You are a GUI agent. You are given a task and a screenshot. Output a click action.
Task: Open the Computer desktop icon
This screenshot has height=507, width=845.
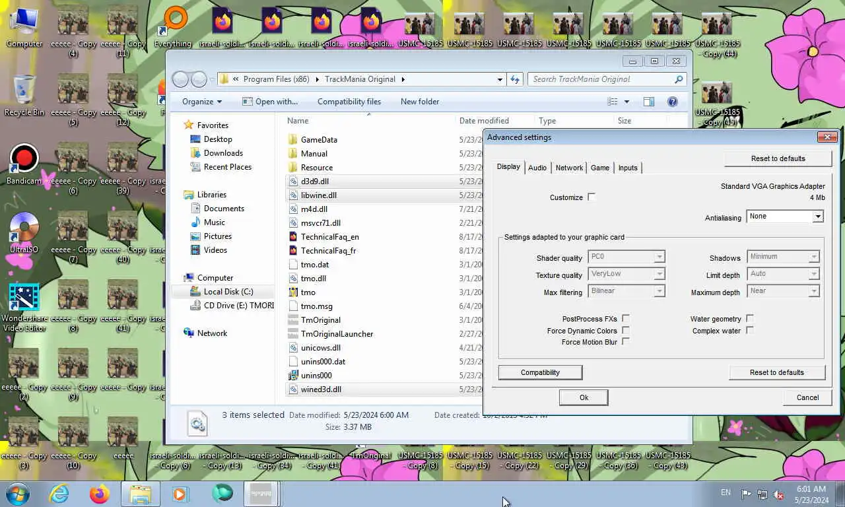coord(24,26)
